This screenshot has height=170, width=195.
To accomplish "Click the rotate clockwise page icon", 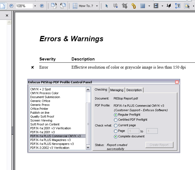I will (x=54, y=6).
